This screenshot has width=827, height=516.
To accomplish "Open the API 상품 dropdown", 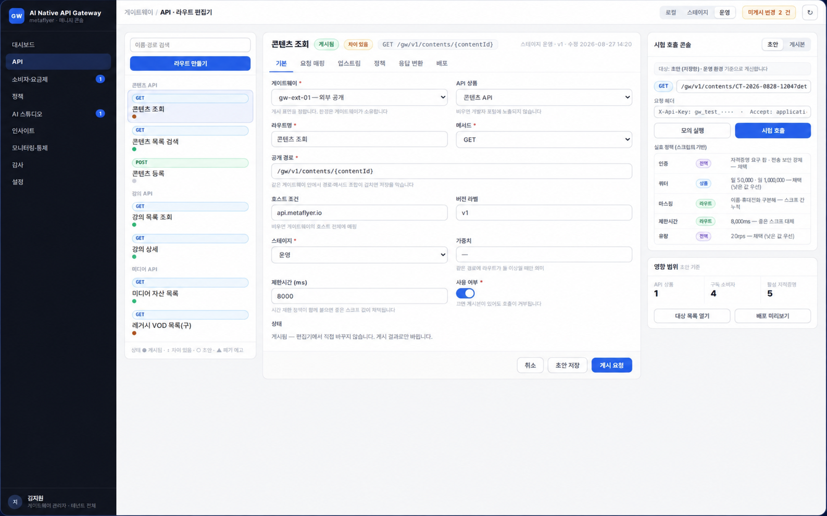I will click(544, 97).
